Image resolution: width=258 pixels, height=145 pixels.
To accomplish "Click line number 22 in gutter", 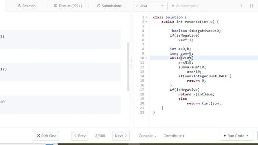I will (142, 112).
